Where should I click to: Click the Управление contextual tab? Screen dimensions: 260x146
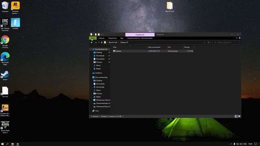[140, 34]
